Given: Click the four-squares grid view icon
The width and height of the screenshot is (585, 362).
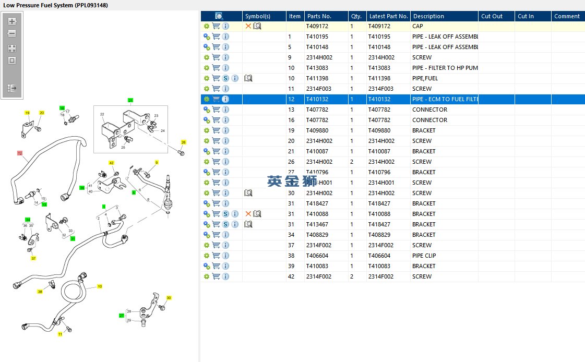Looking at the screenshot, I should [x=12, y=49].
